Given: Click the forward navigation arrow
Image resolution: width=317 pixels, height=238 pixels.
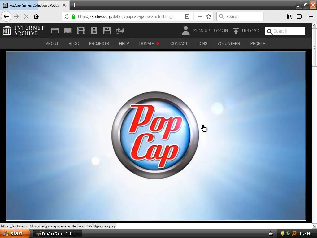Looking at the screenshot, I should coord(16,16).
